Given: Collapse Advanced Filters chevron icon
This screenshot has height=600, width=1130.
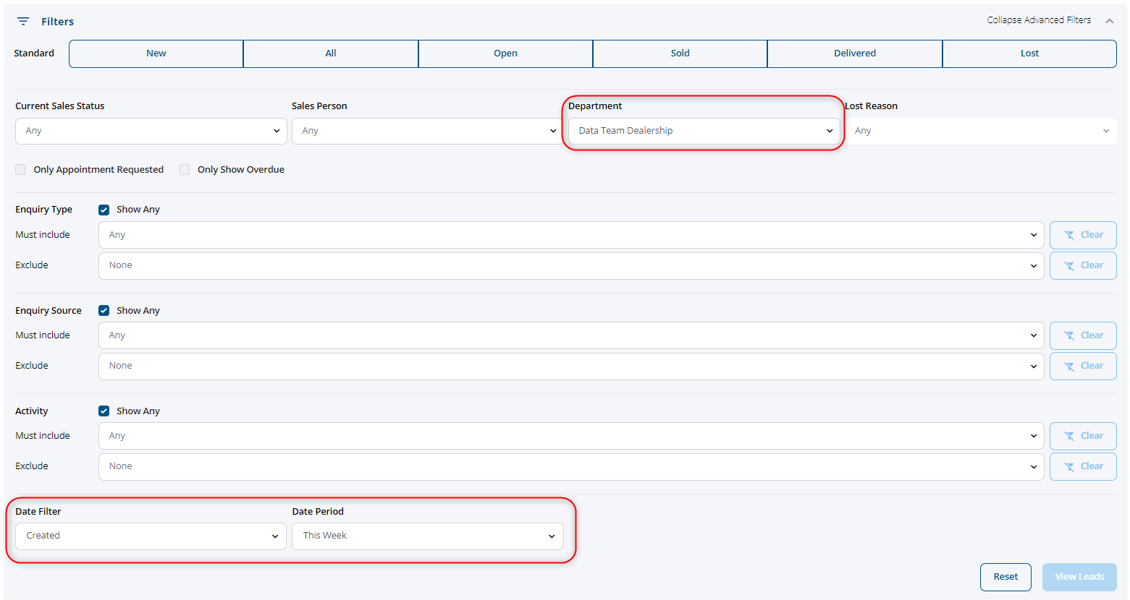Looking at the screenshot, I should (x=1109, y=21).
